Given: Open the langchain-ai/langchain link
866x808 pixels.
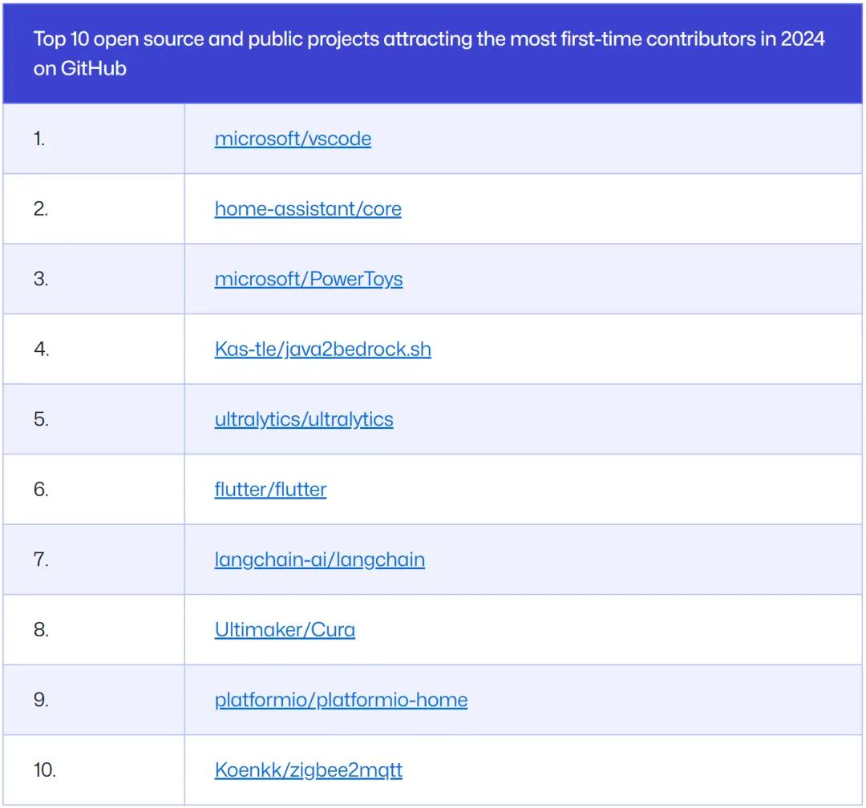Looking at the screenshot, I should click(x=319, y=560).
